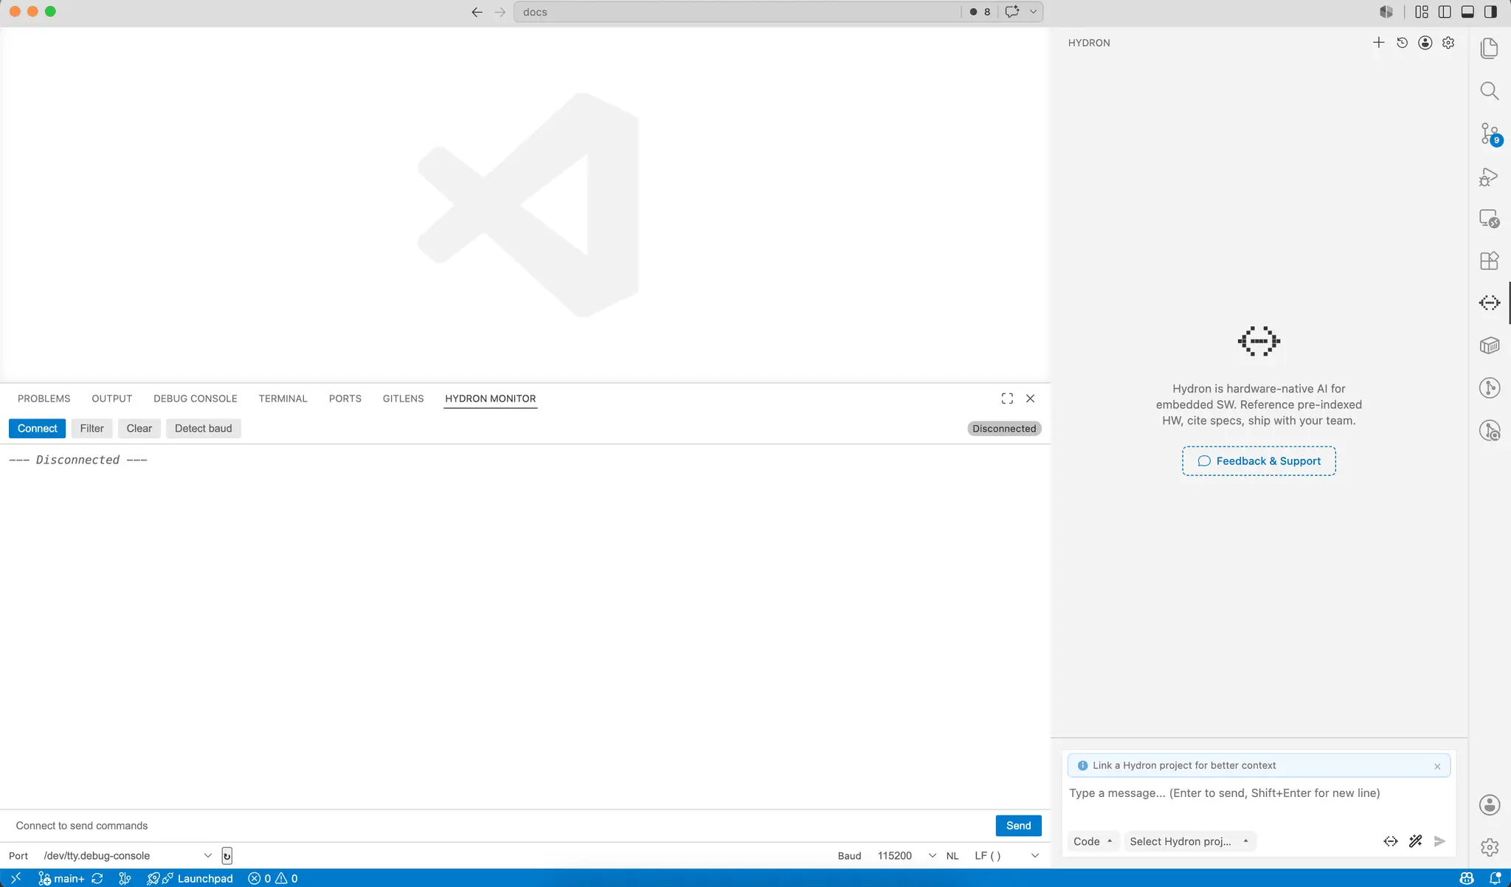Click the Send button

click(1018, 826)
